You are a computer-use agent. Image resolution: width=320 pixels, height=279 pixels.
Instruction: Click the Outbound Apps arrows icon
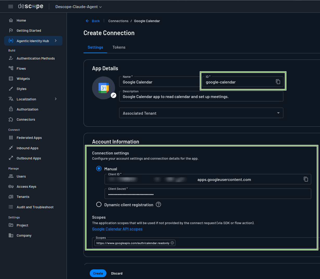[11, 158]
